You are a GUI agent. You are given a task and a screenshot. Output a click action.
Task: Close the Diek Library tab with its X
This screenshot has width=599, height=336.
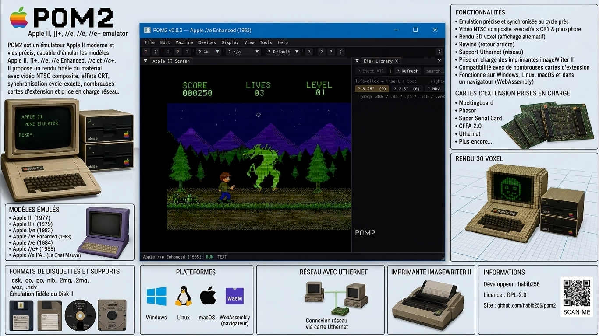tap(397, 61)
